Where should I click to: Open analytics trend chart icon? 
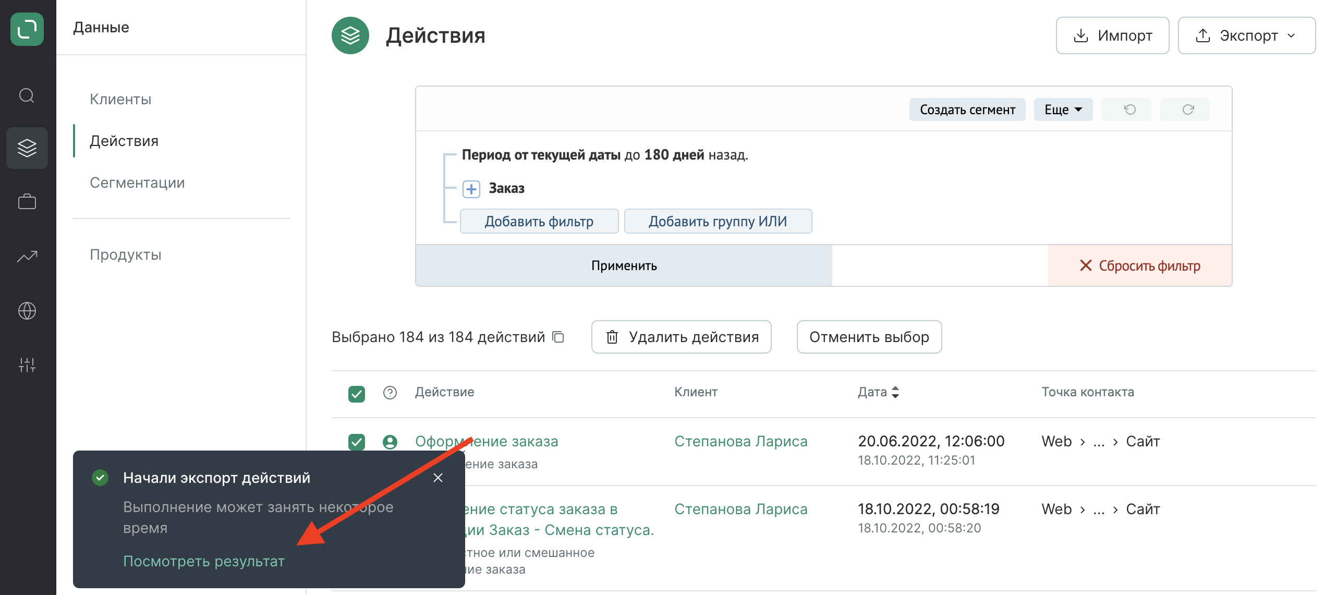click(27, 256)
